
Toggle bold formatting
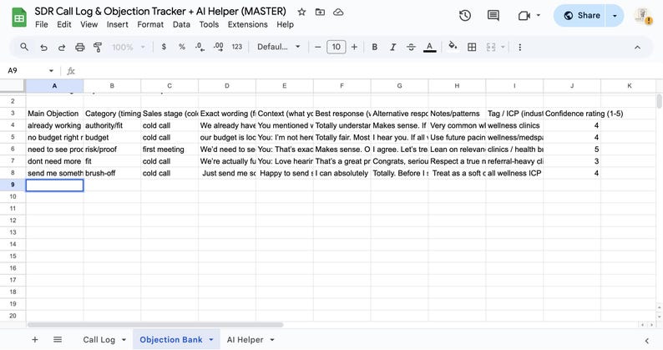[374, 47]
